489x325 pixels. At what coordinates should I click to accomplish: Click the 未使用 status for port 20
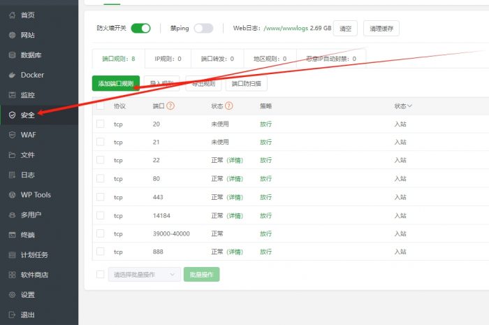pyautogui.click(x=220, y=124)
